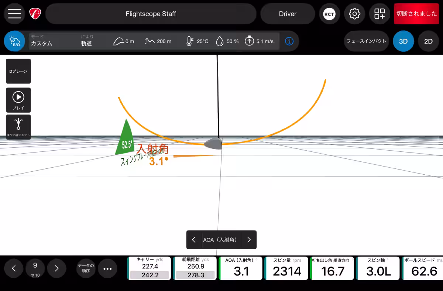This screenshot has height=291, width=443.
Task: Open the RCT settings icon
Action: coord(329,14)
